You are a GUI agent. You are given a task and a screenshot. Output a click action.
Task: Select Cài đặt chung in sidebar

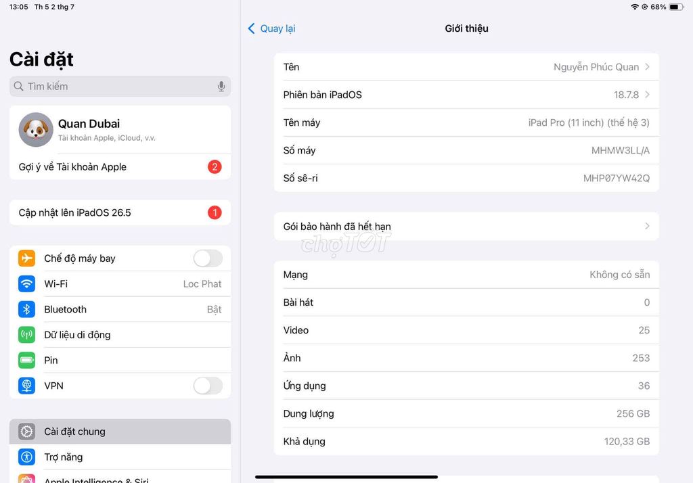(x=120, y=432)
